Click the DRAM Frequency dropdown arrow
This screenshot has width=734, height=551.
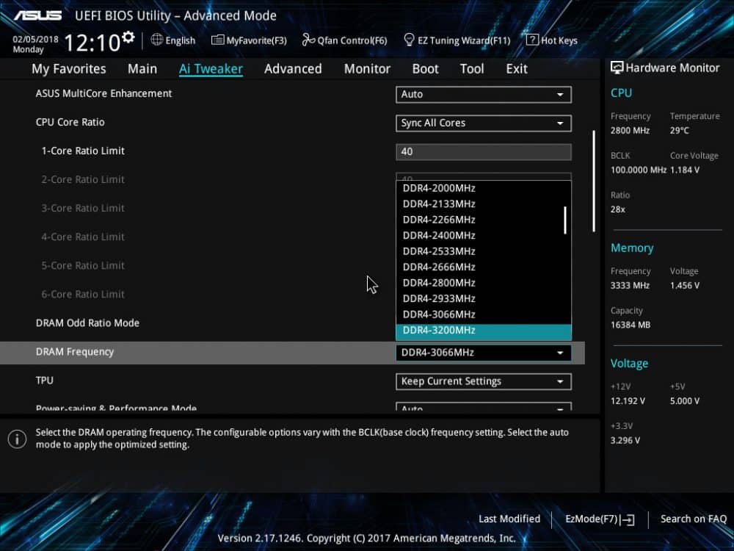tap(560, 353)
